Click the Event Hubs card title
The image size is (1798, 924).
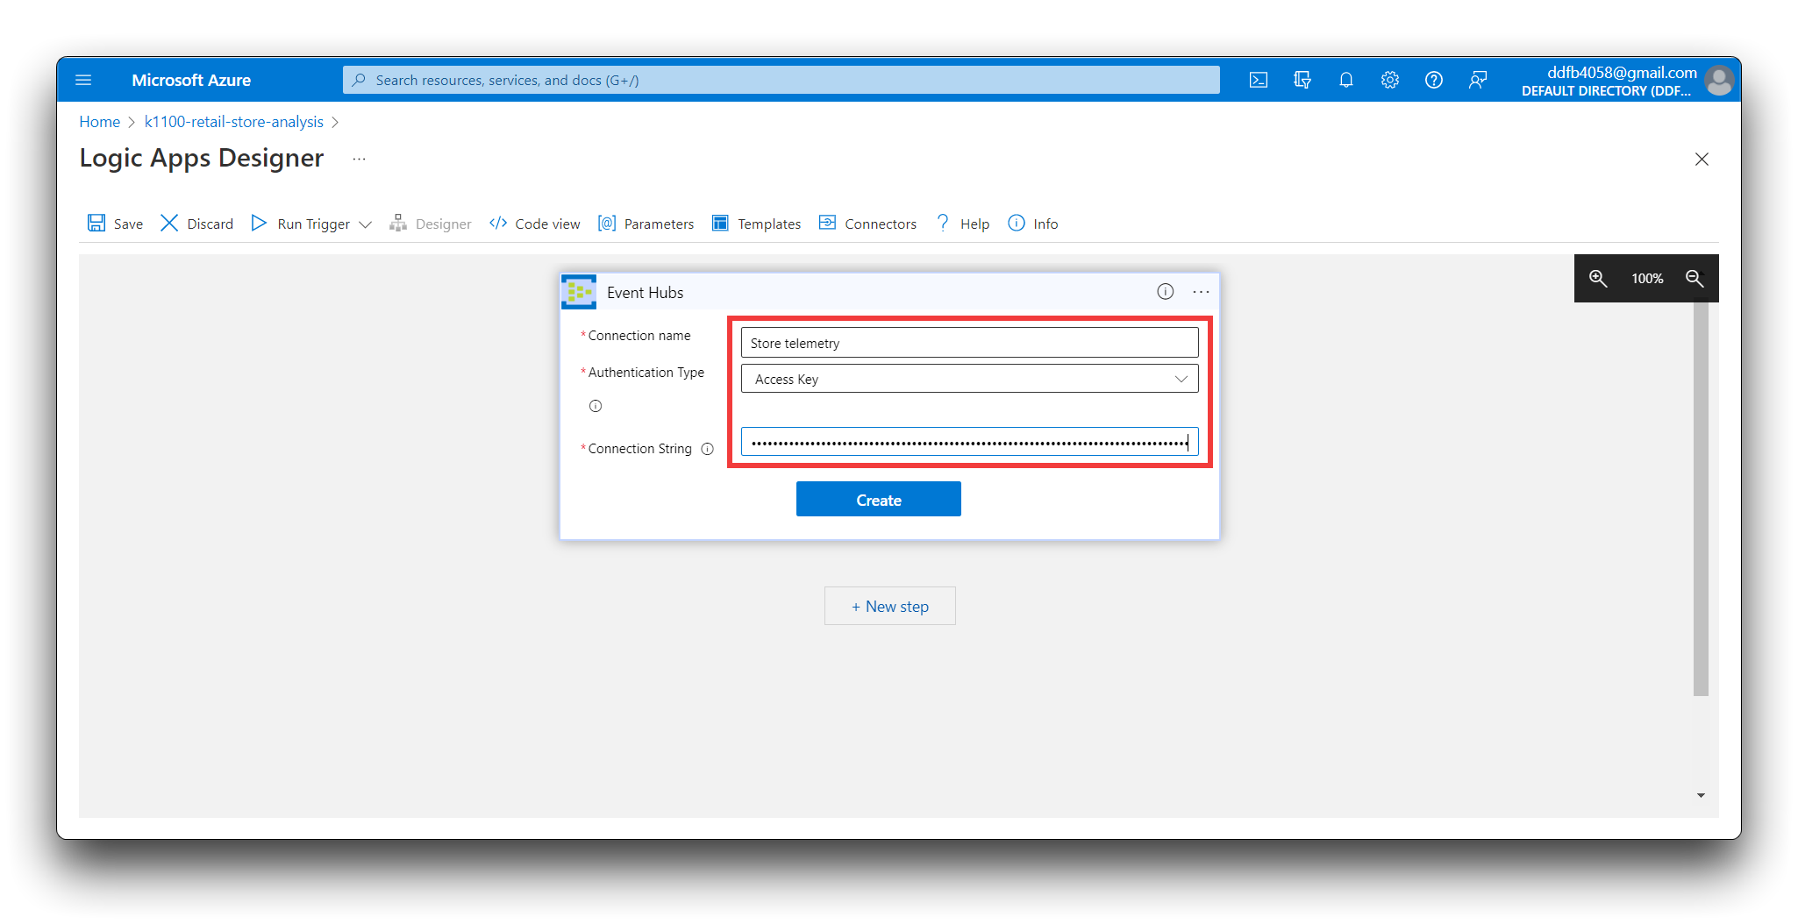(645, 293)
